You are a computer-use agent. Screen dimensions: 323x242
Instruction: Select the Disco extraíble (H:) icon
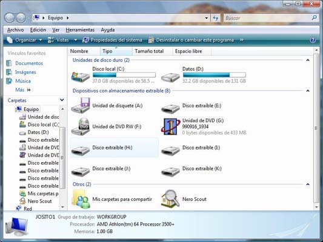pyautogui.click(x=81, y=150)
